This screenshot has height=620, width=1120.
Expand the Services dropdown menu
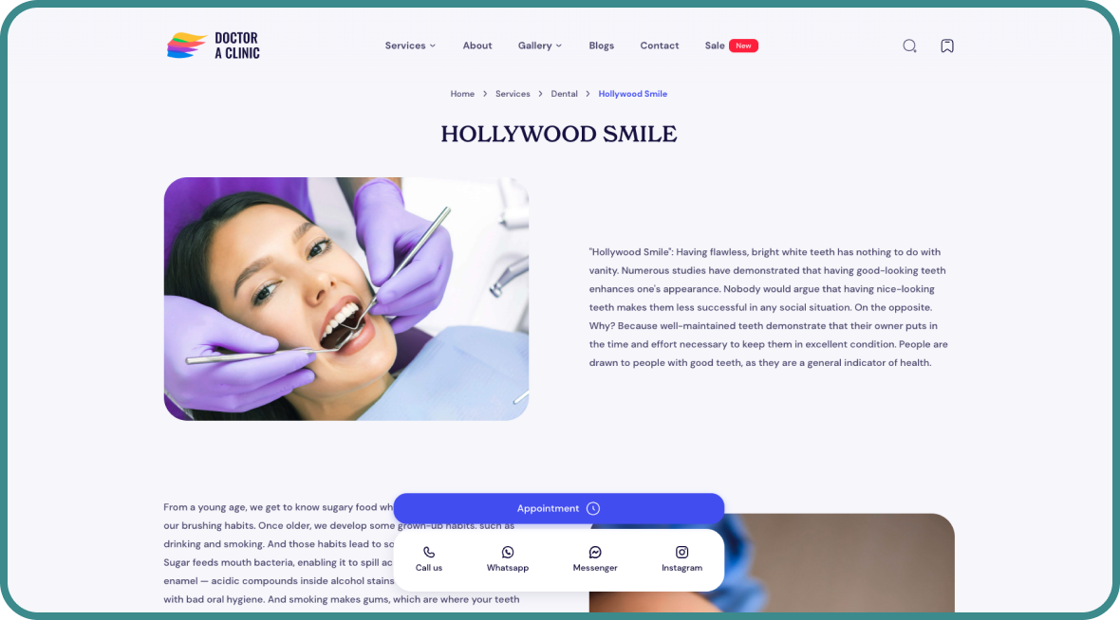pos(410,46)
